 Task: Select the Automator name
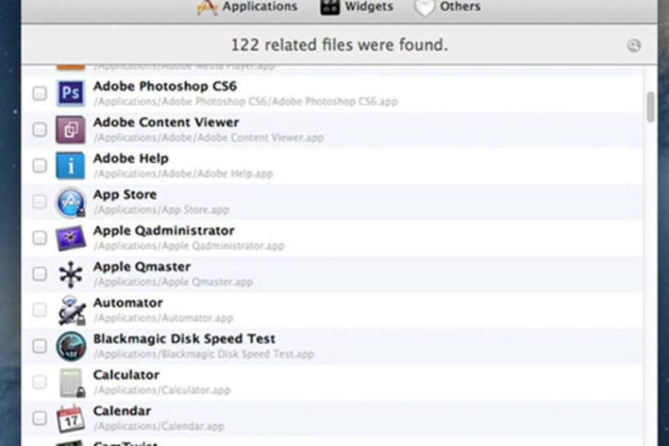(128, 303)
